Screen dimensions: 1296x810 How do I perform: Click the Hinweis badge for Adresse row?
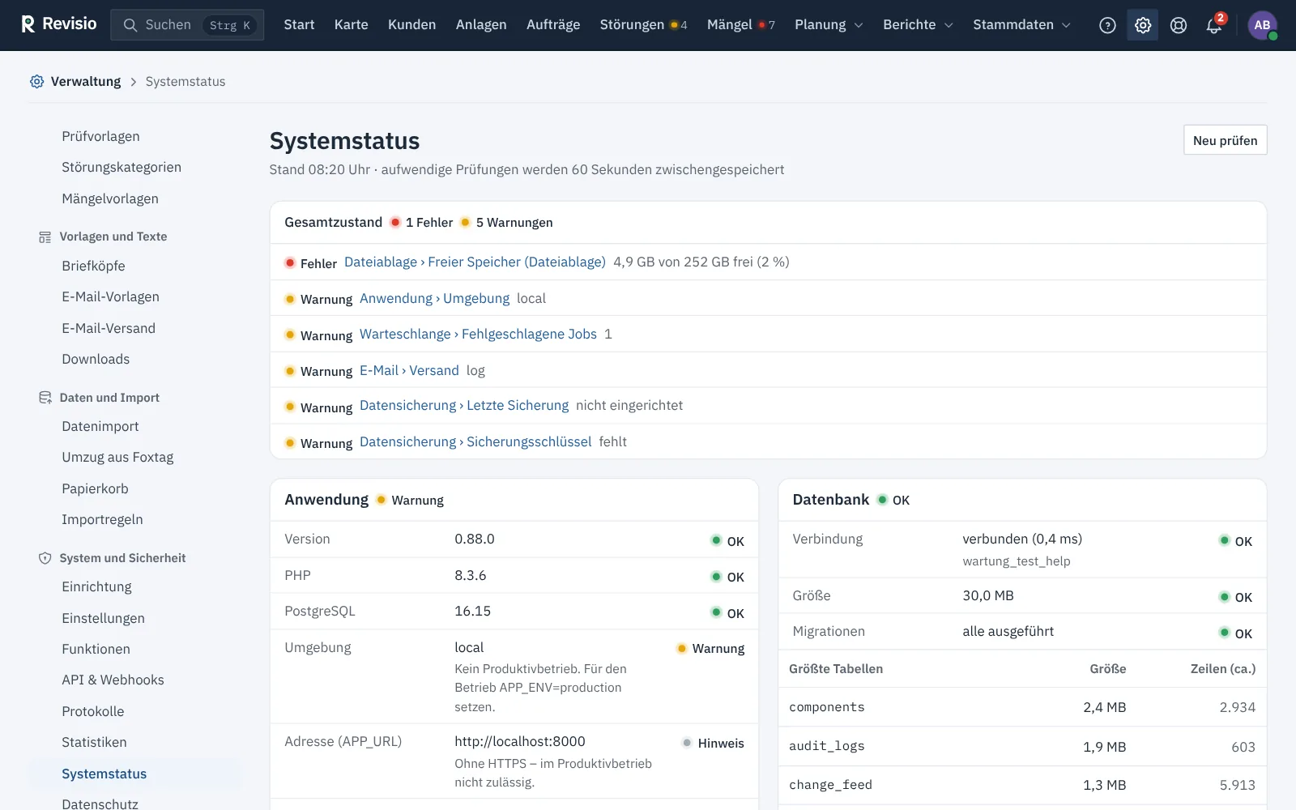tap(713, 743)
